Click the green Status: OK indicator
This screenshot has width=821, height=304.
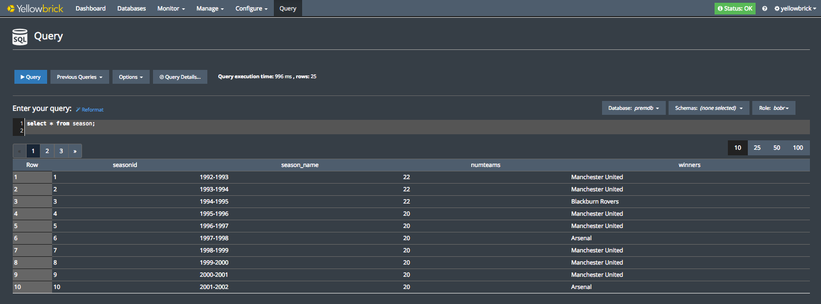tap(735, 9)
